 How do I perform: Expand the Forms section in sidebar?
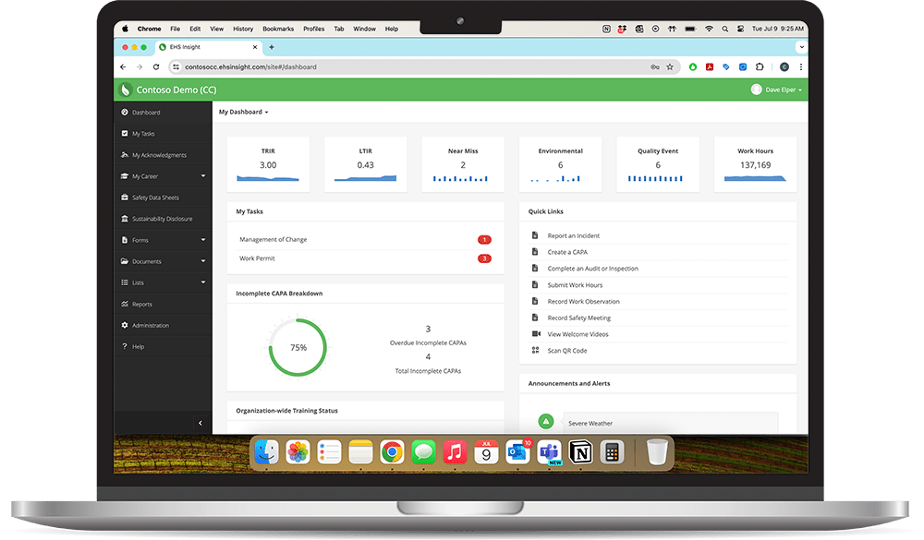coord(139,239)
